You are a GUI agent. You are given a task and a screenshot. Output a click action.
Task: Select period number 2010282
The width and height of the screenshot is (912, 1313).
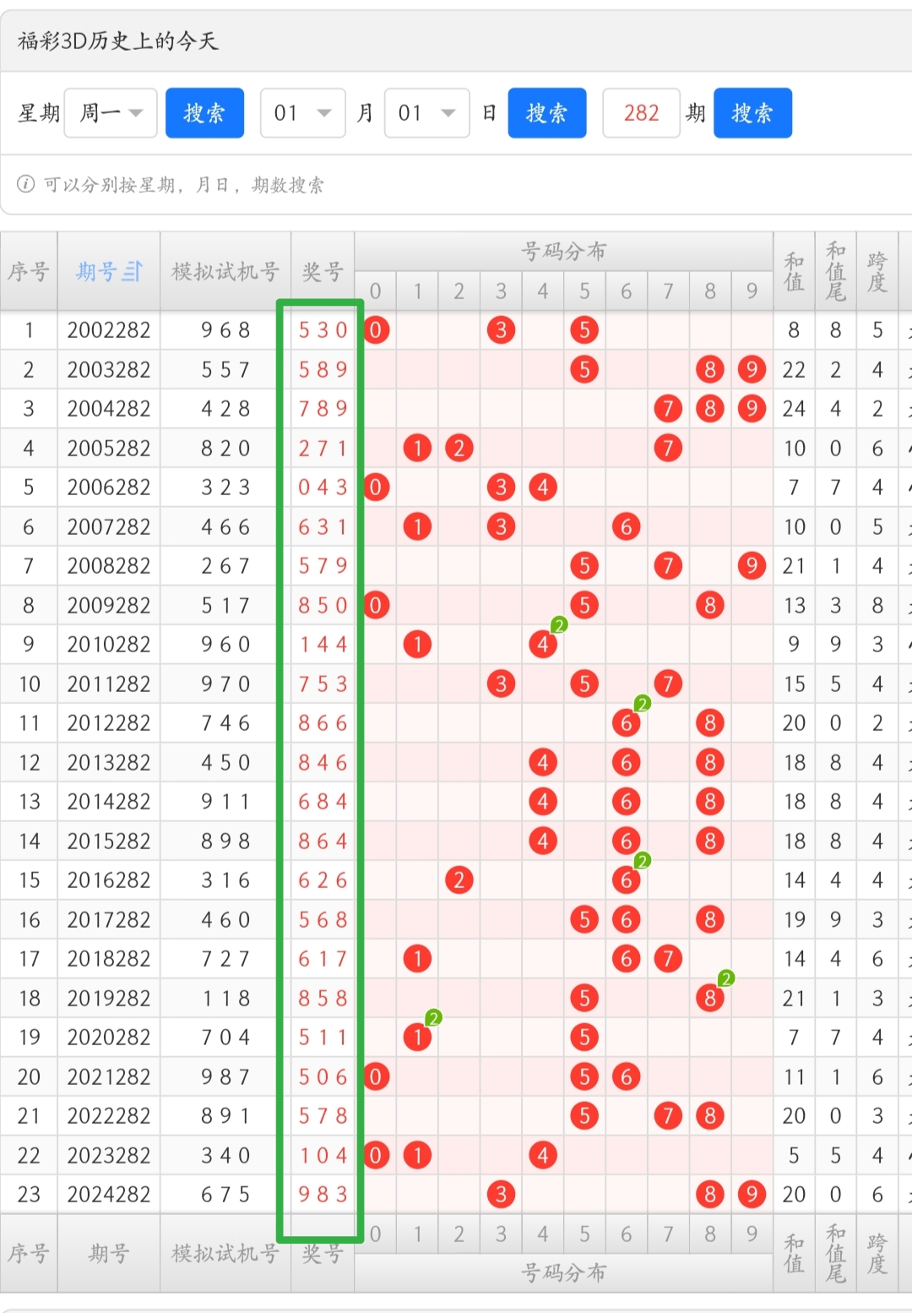(x=109, y=645)
